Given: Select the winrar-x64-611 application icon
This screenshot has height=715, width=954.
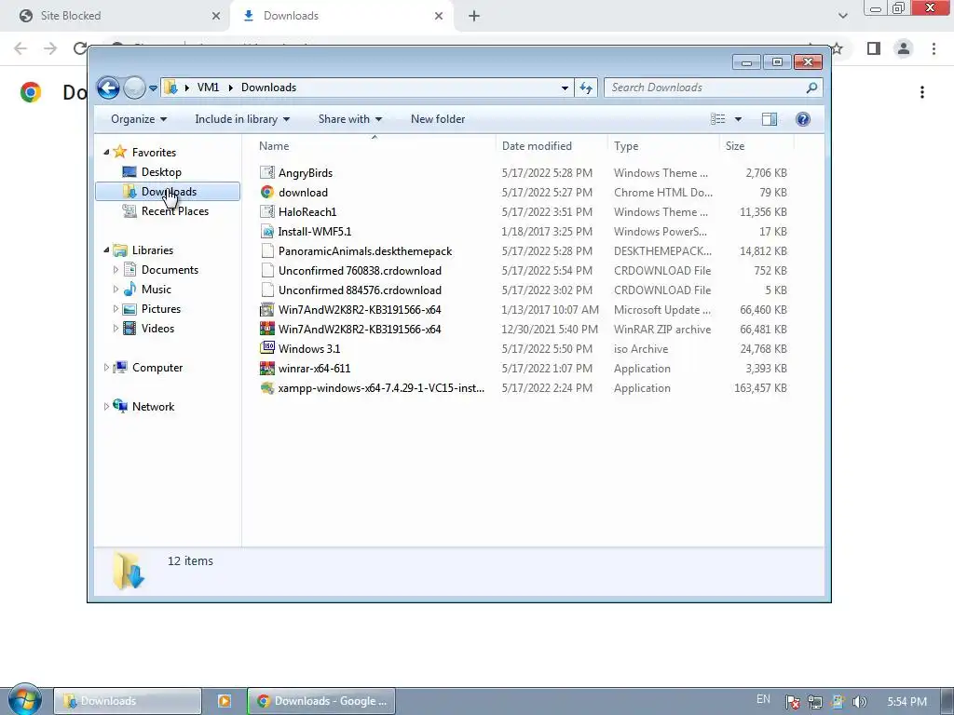Looking at the screenshot, I should (267, 369).
